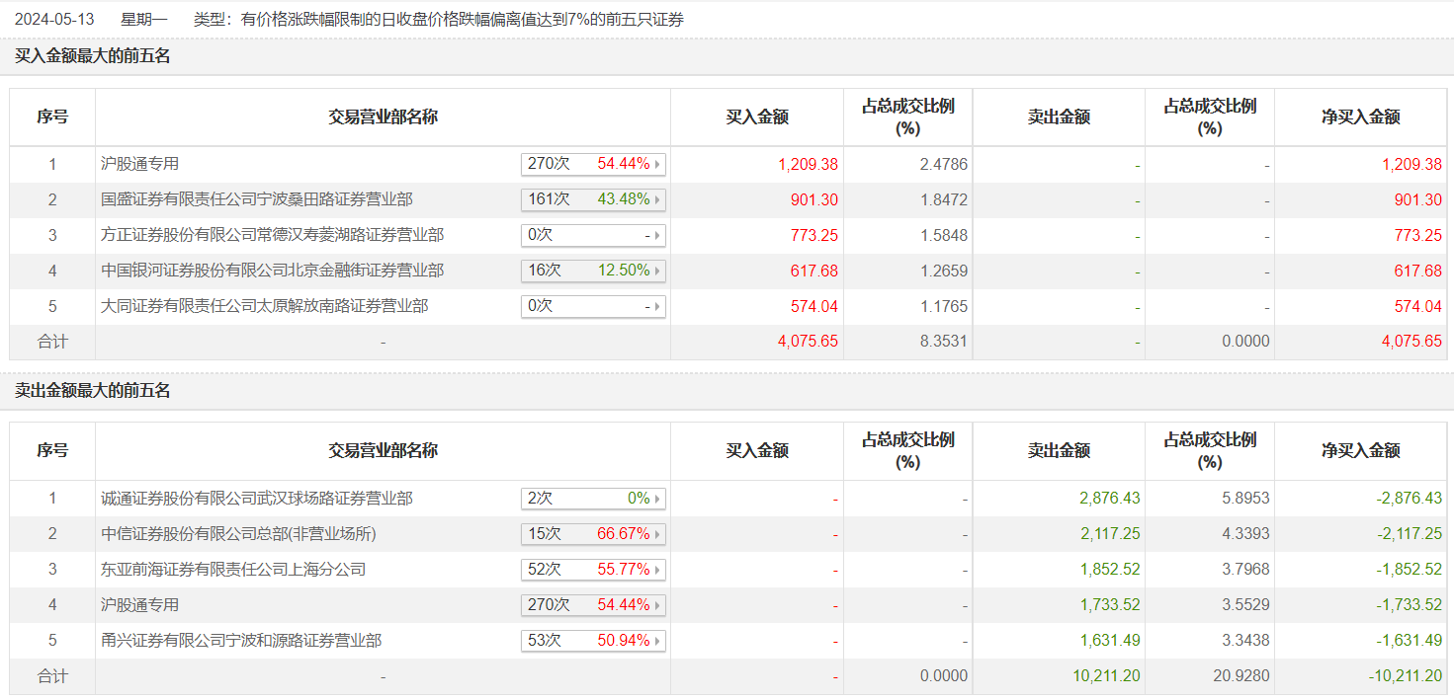The height and width of the screenshot is (700, 1454).
Task: Expand 沪股通专用 stats box in sell table
Action: coord(593,605)
